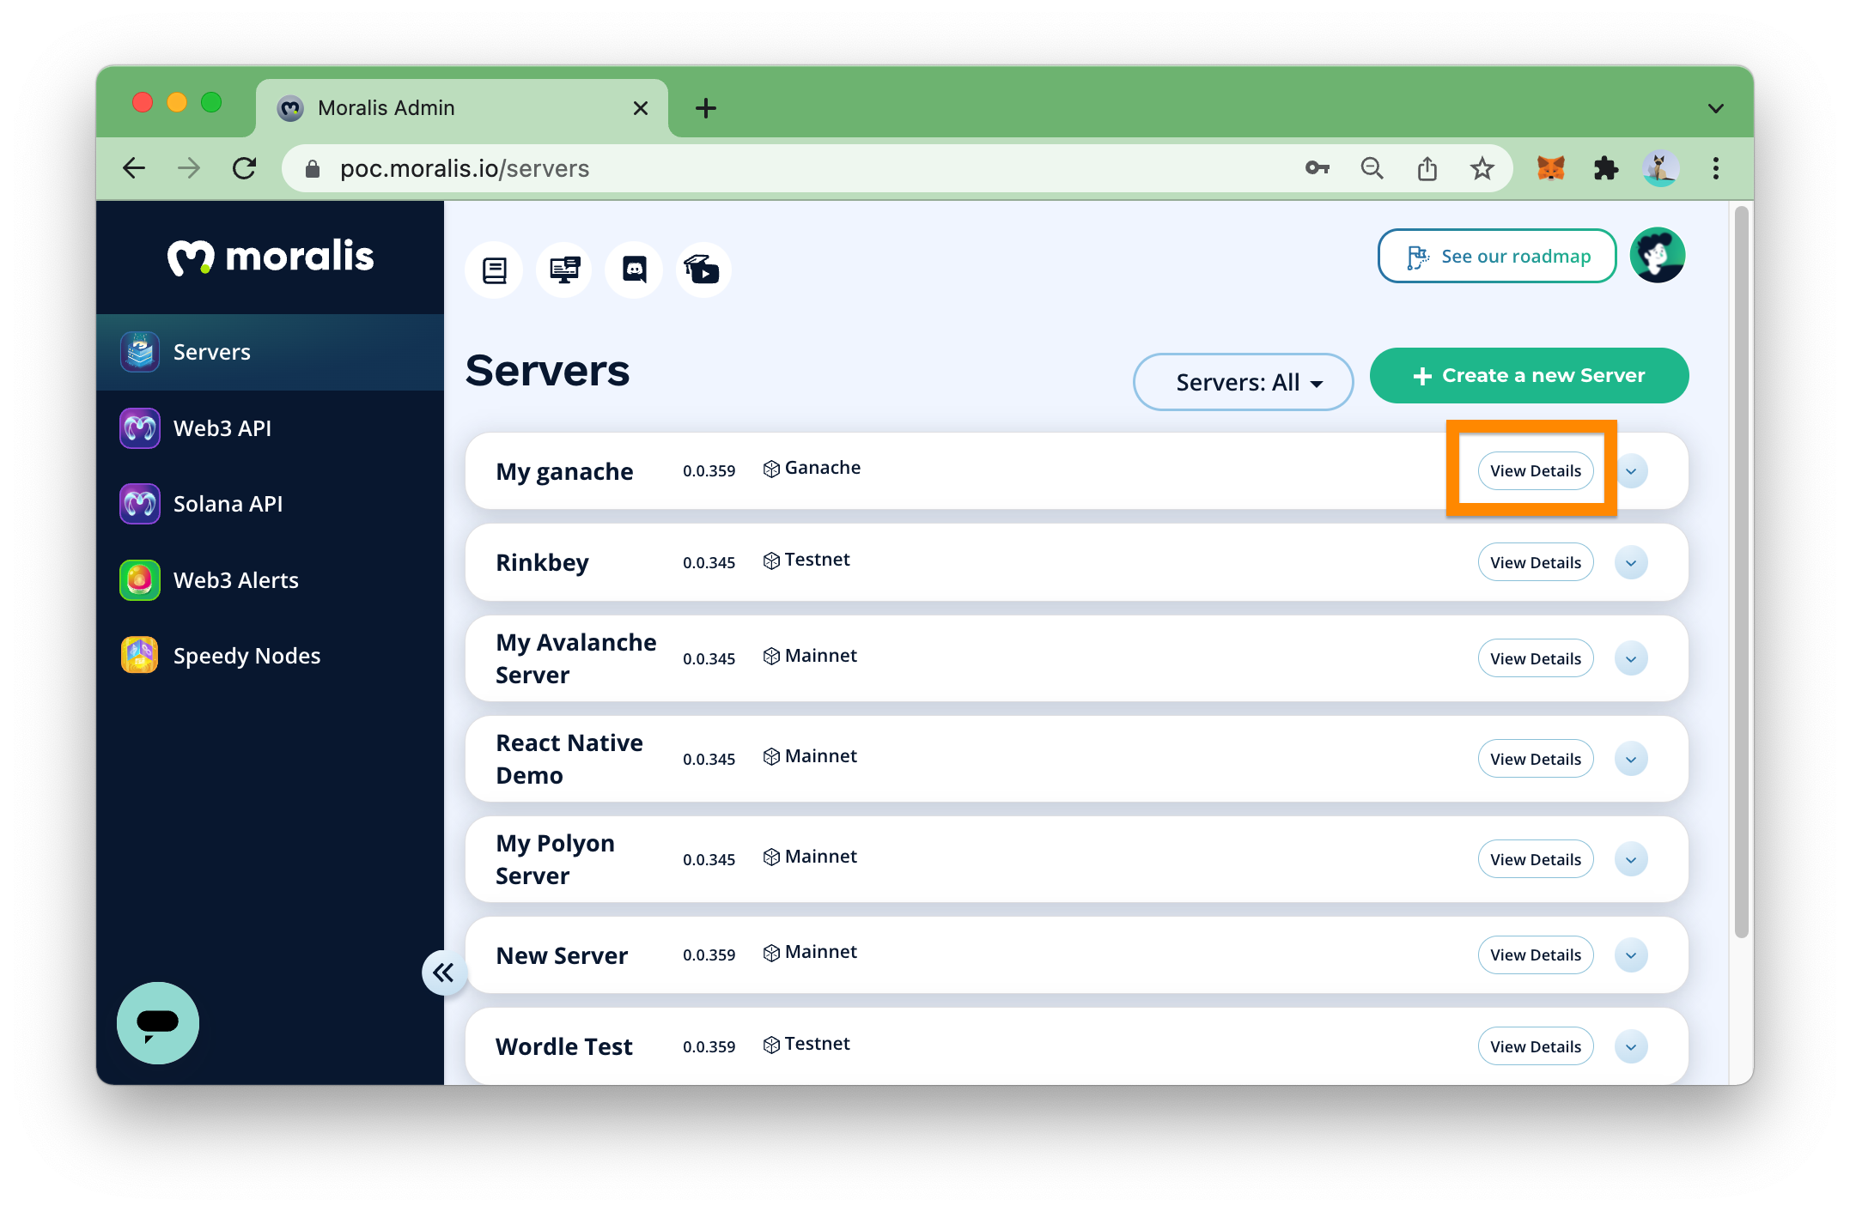Click the saved passwords key icon
This screenshot has width=1850, height=1212.
click(x=1318, y=168)
